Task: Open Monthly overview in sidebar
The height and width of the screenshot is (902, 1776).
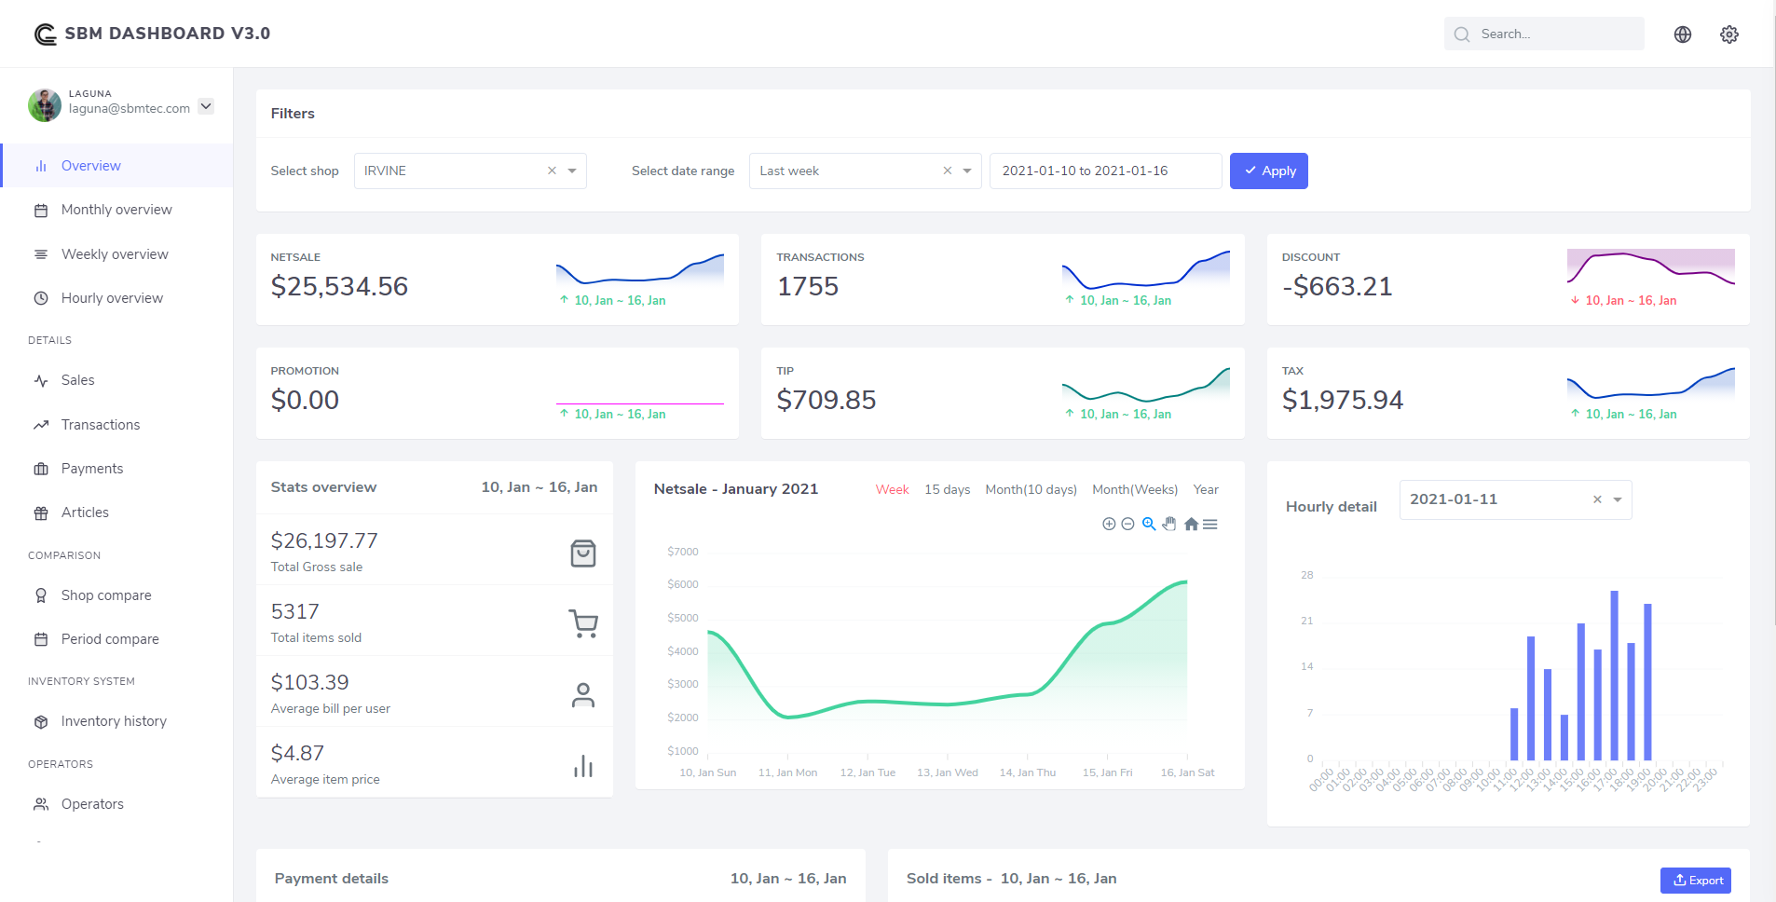Action: click(116, 210)
